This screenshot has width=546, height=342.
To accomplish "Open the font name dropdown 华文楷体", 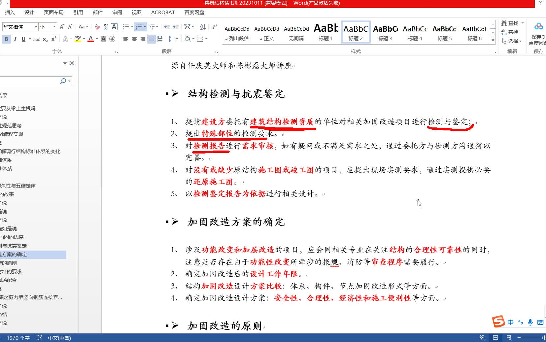I will [x=36, y=27].
